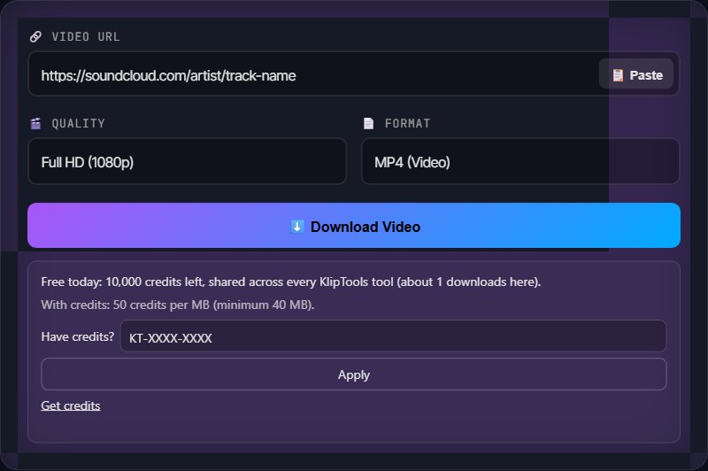This screenshot has width=708, height=471.
Task: Click the Paste button
Action: (x=635, y=74)
